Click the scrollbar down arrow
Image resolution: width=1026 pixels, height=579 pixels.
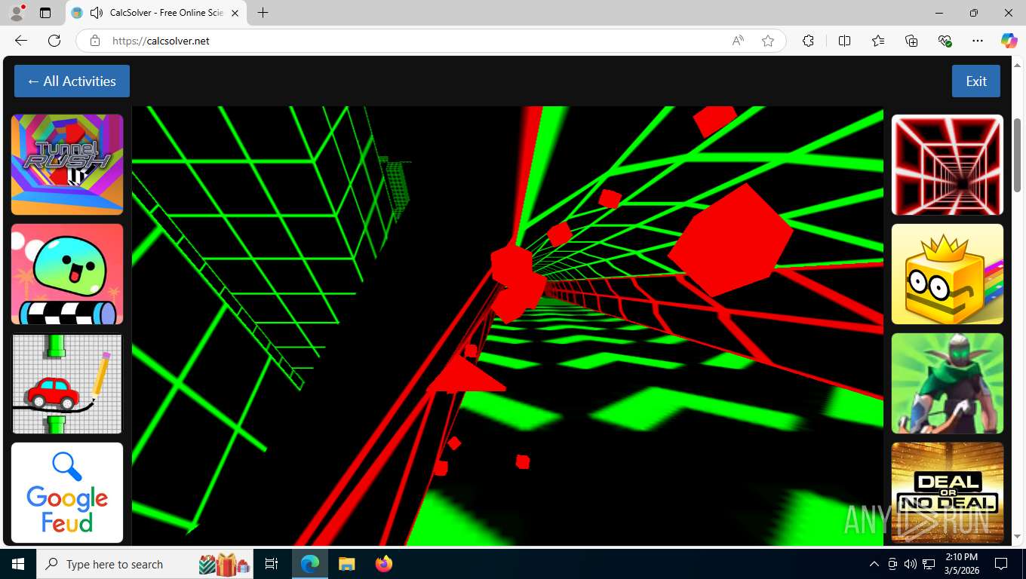1018,537
